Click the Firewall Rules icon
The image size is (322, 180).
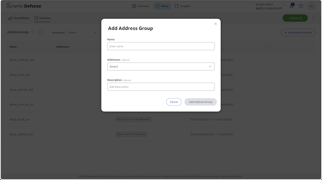pos(10,18)
